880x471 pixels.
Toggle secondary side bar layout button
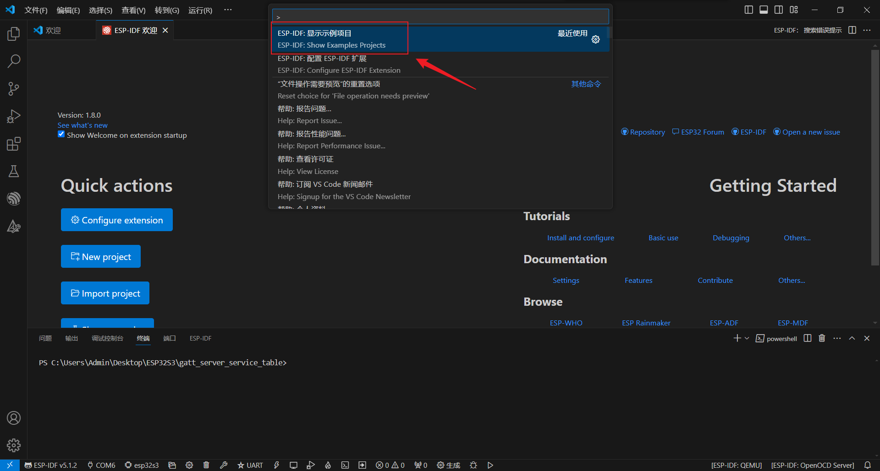779,10
